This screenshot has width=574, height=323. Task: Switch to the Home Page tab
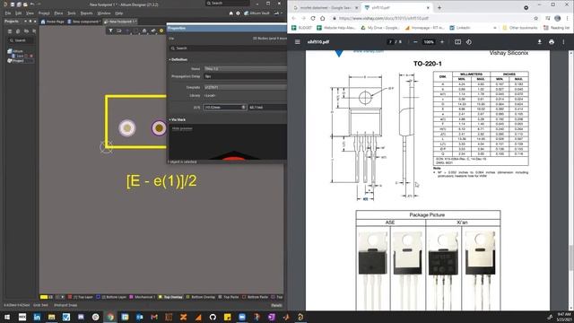tap(52, 22)
